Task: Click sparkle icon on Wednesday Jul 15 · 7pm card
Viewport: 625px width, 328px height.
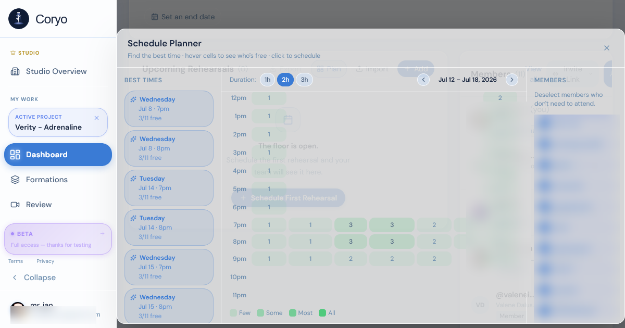Action: 133,258
